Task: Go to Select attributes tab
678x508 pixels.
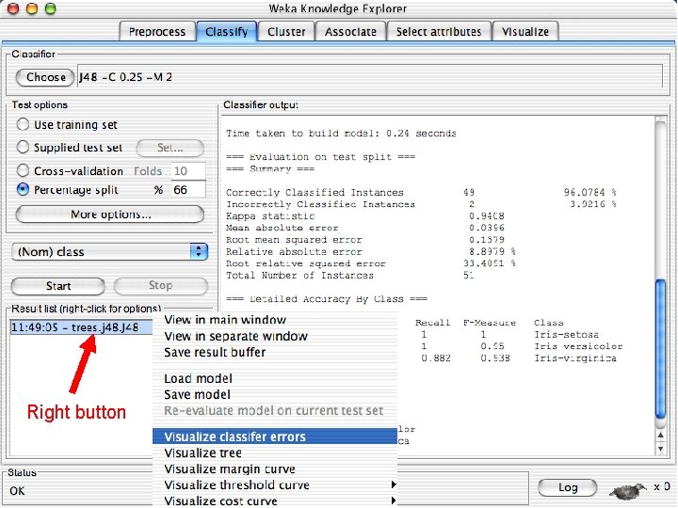Action: pos(439,32)
